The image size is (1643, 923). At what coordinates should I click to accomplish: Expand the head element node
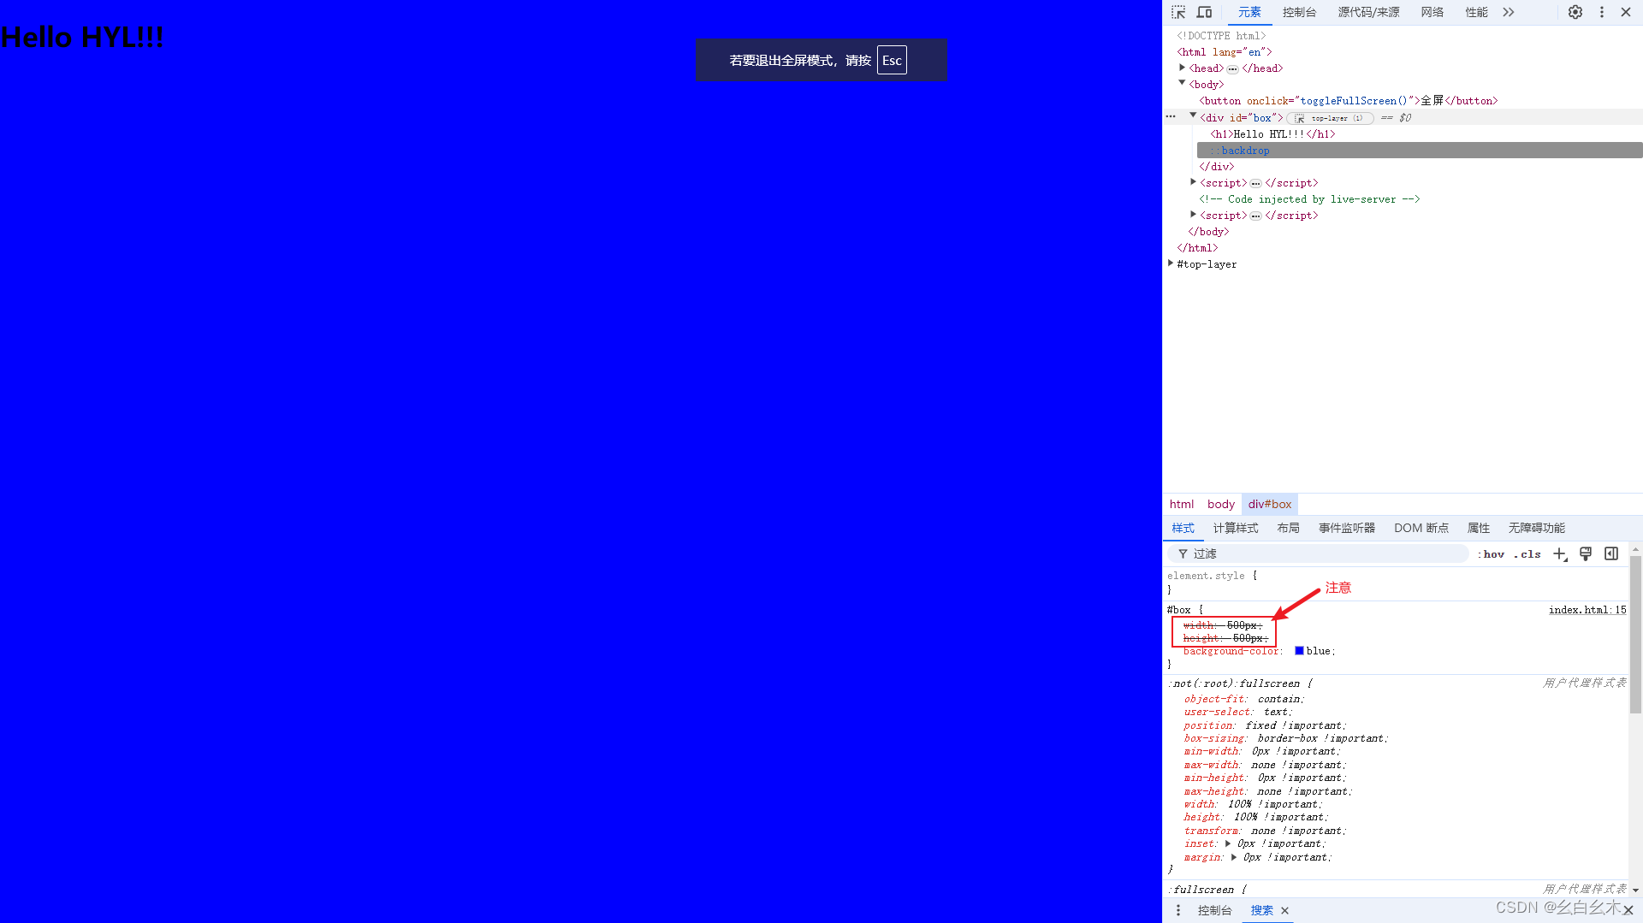click(1182, 68)
